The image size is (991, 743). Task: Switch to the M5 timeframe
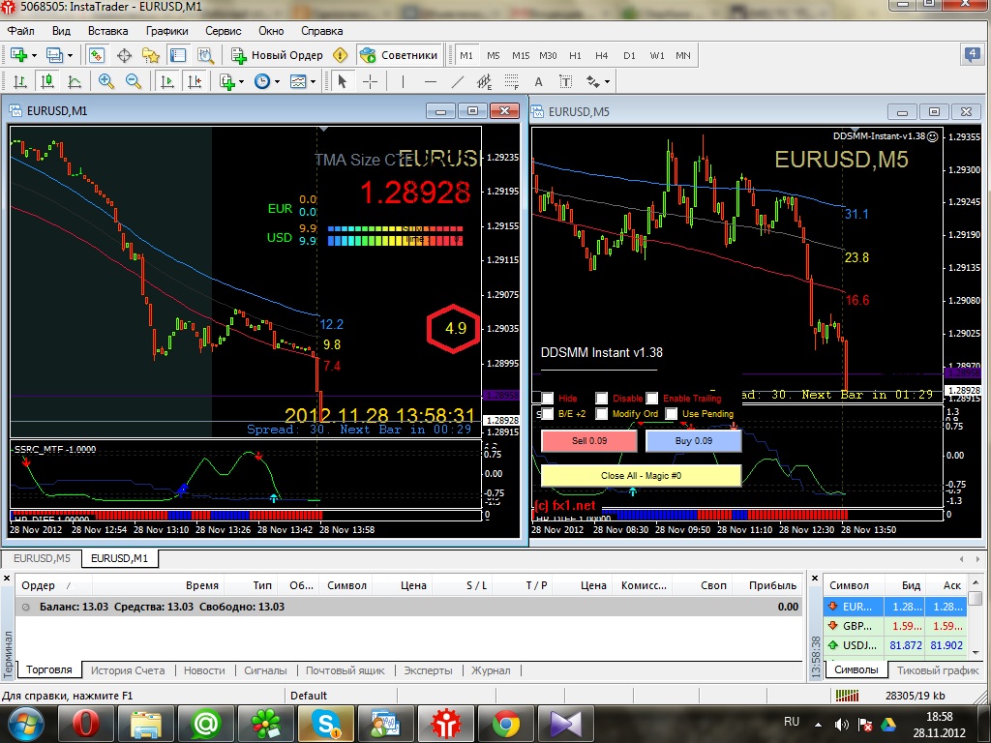493,55
